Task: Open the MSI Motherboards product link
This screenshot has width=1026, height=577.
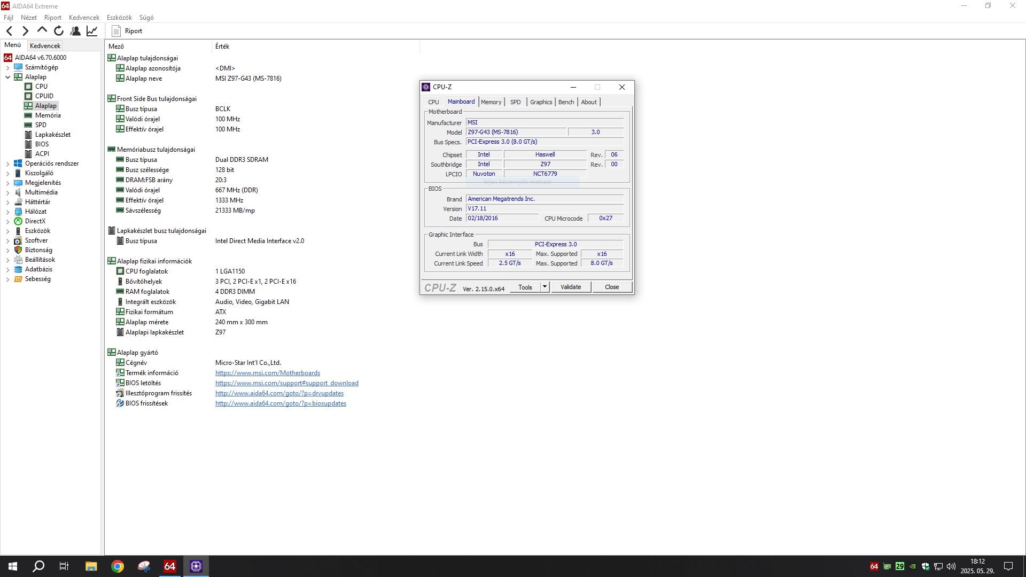Action: (x=267, y=373)
